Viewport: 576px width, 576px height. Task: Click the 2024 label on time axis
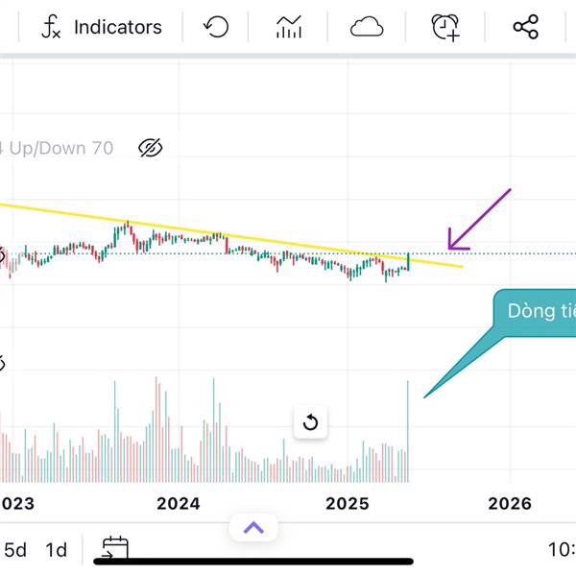[x=179, y=504]
